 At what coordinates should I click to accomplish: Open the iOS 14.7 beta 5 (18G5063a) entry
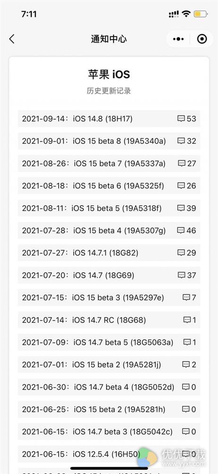click(x=109, y=342)
